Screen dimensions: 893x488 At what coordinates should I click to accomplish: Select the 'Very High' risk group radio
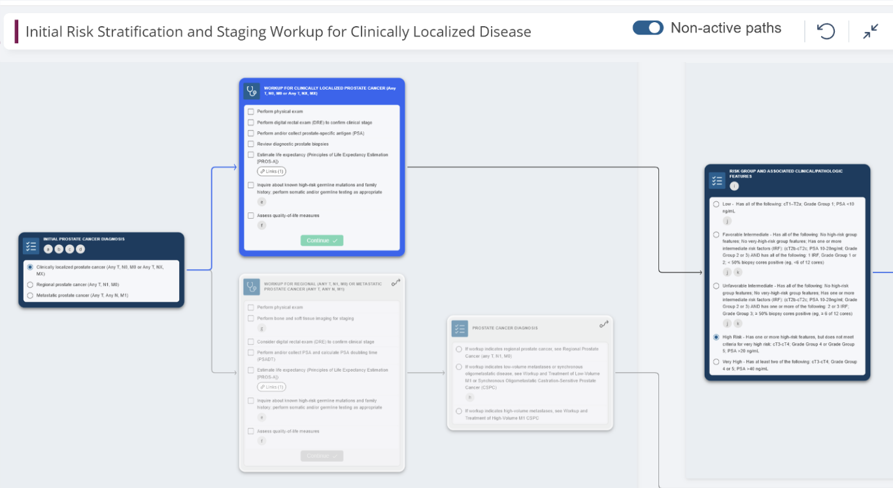pyautogui.click(x=716, y=362)
